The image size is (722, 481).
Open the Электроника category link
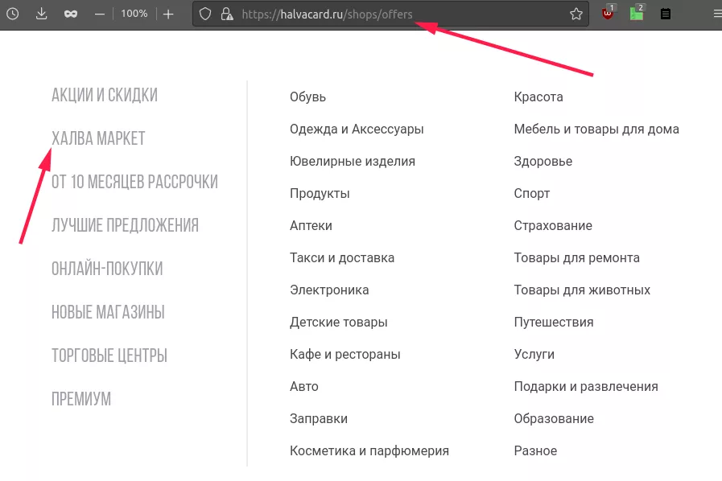(329, 290)
